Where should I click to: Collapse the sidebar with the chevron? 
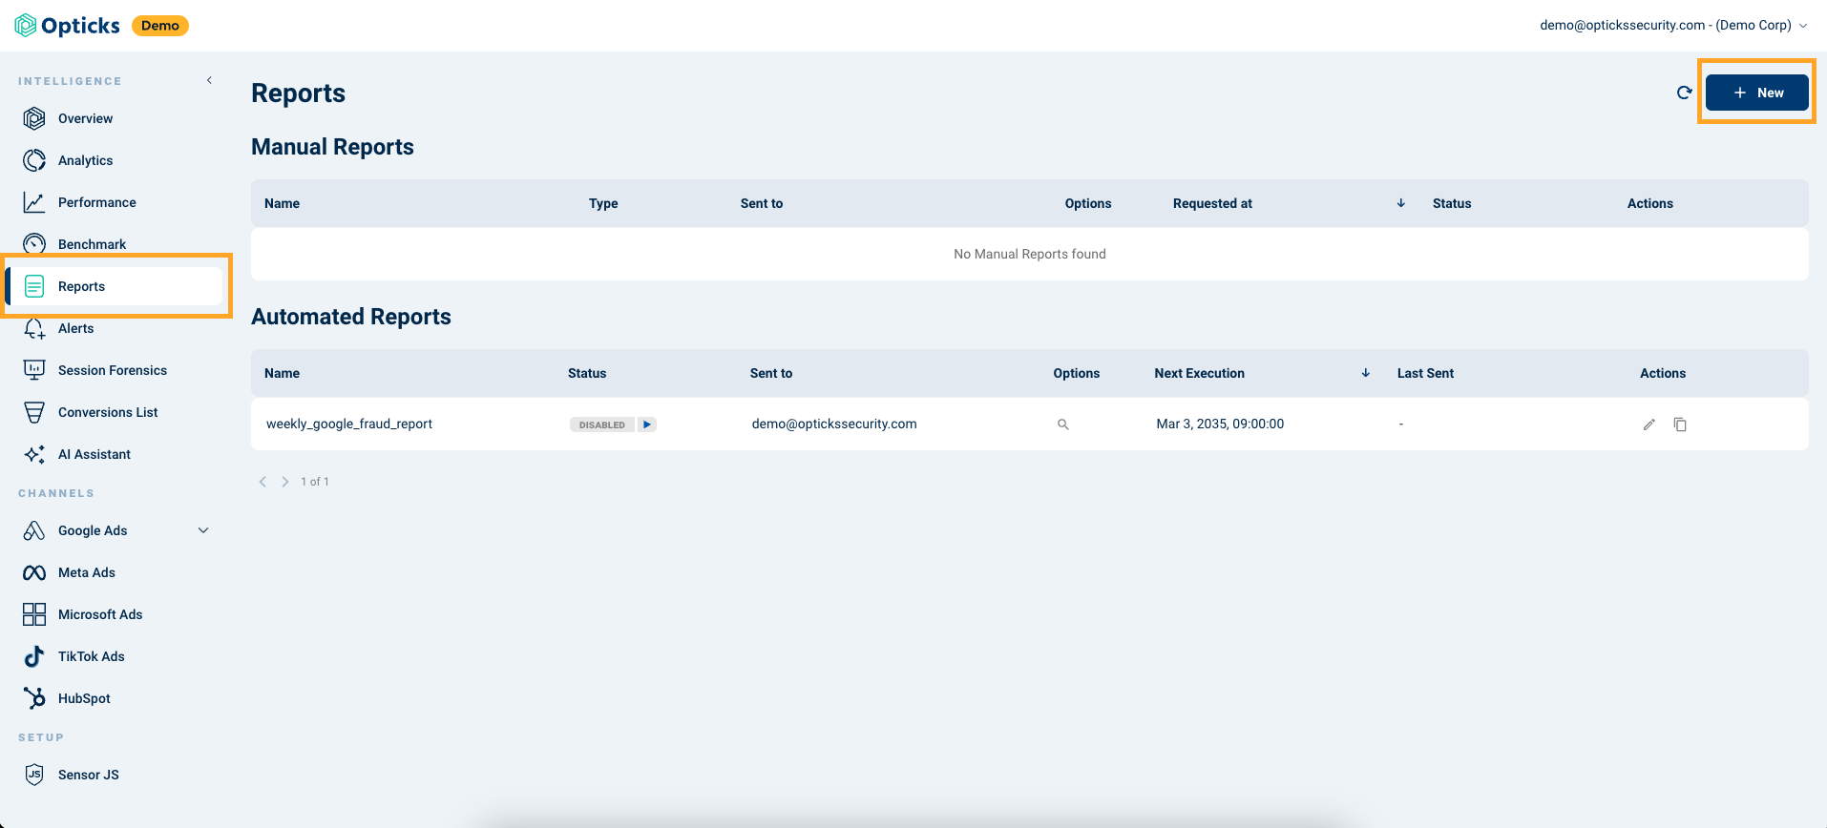pyautogui.click(x=209, y=80)
